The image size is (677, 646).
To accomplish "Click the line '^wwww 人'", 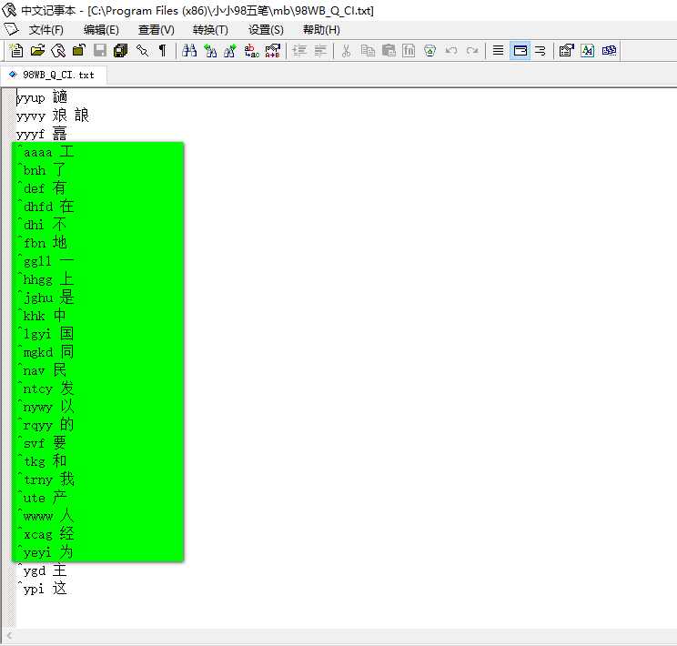I will tap(45, 516).
